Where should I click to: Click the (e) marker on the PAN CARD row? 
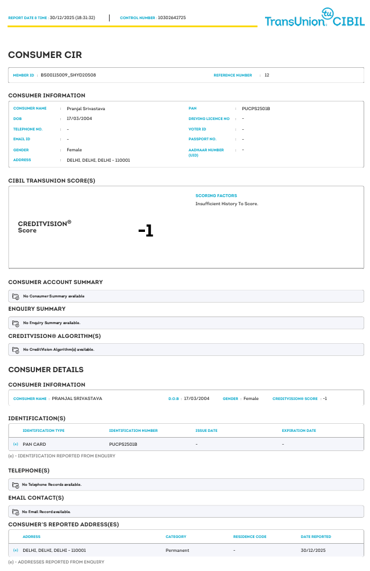pos(16,444)
